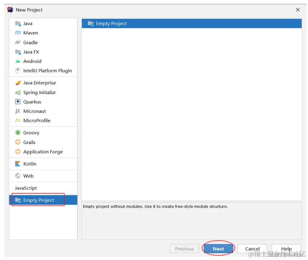Select Micronaut in the sidebar

43,111
